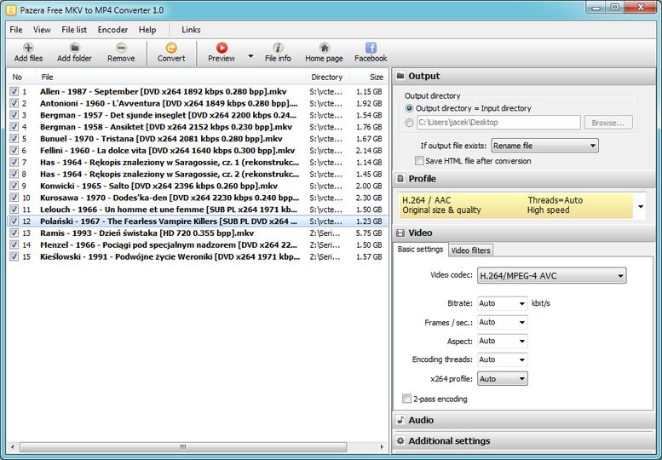Enable 2-pass encoding checkbox
The width and height of the screenshot is (662, 460).
coord(406,399)
